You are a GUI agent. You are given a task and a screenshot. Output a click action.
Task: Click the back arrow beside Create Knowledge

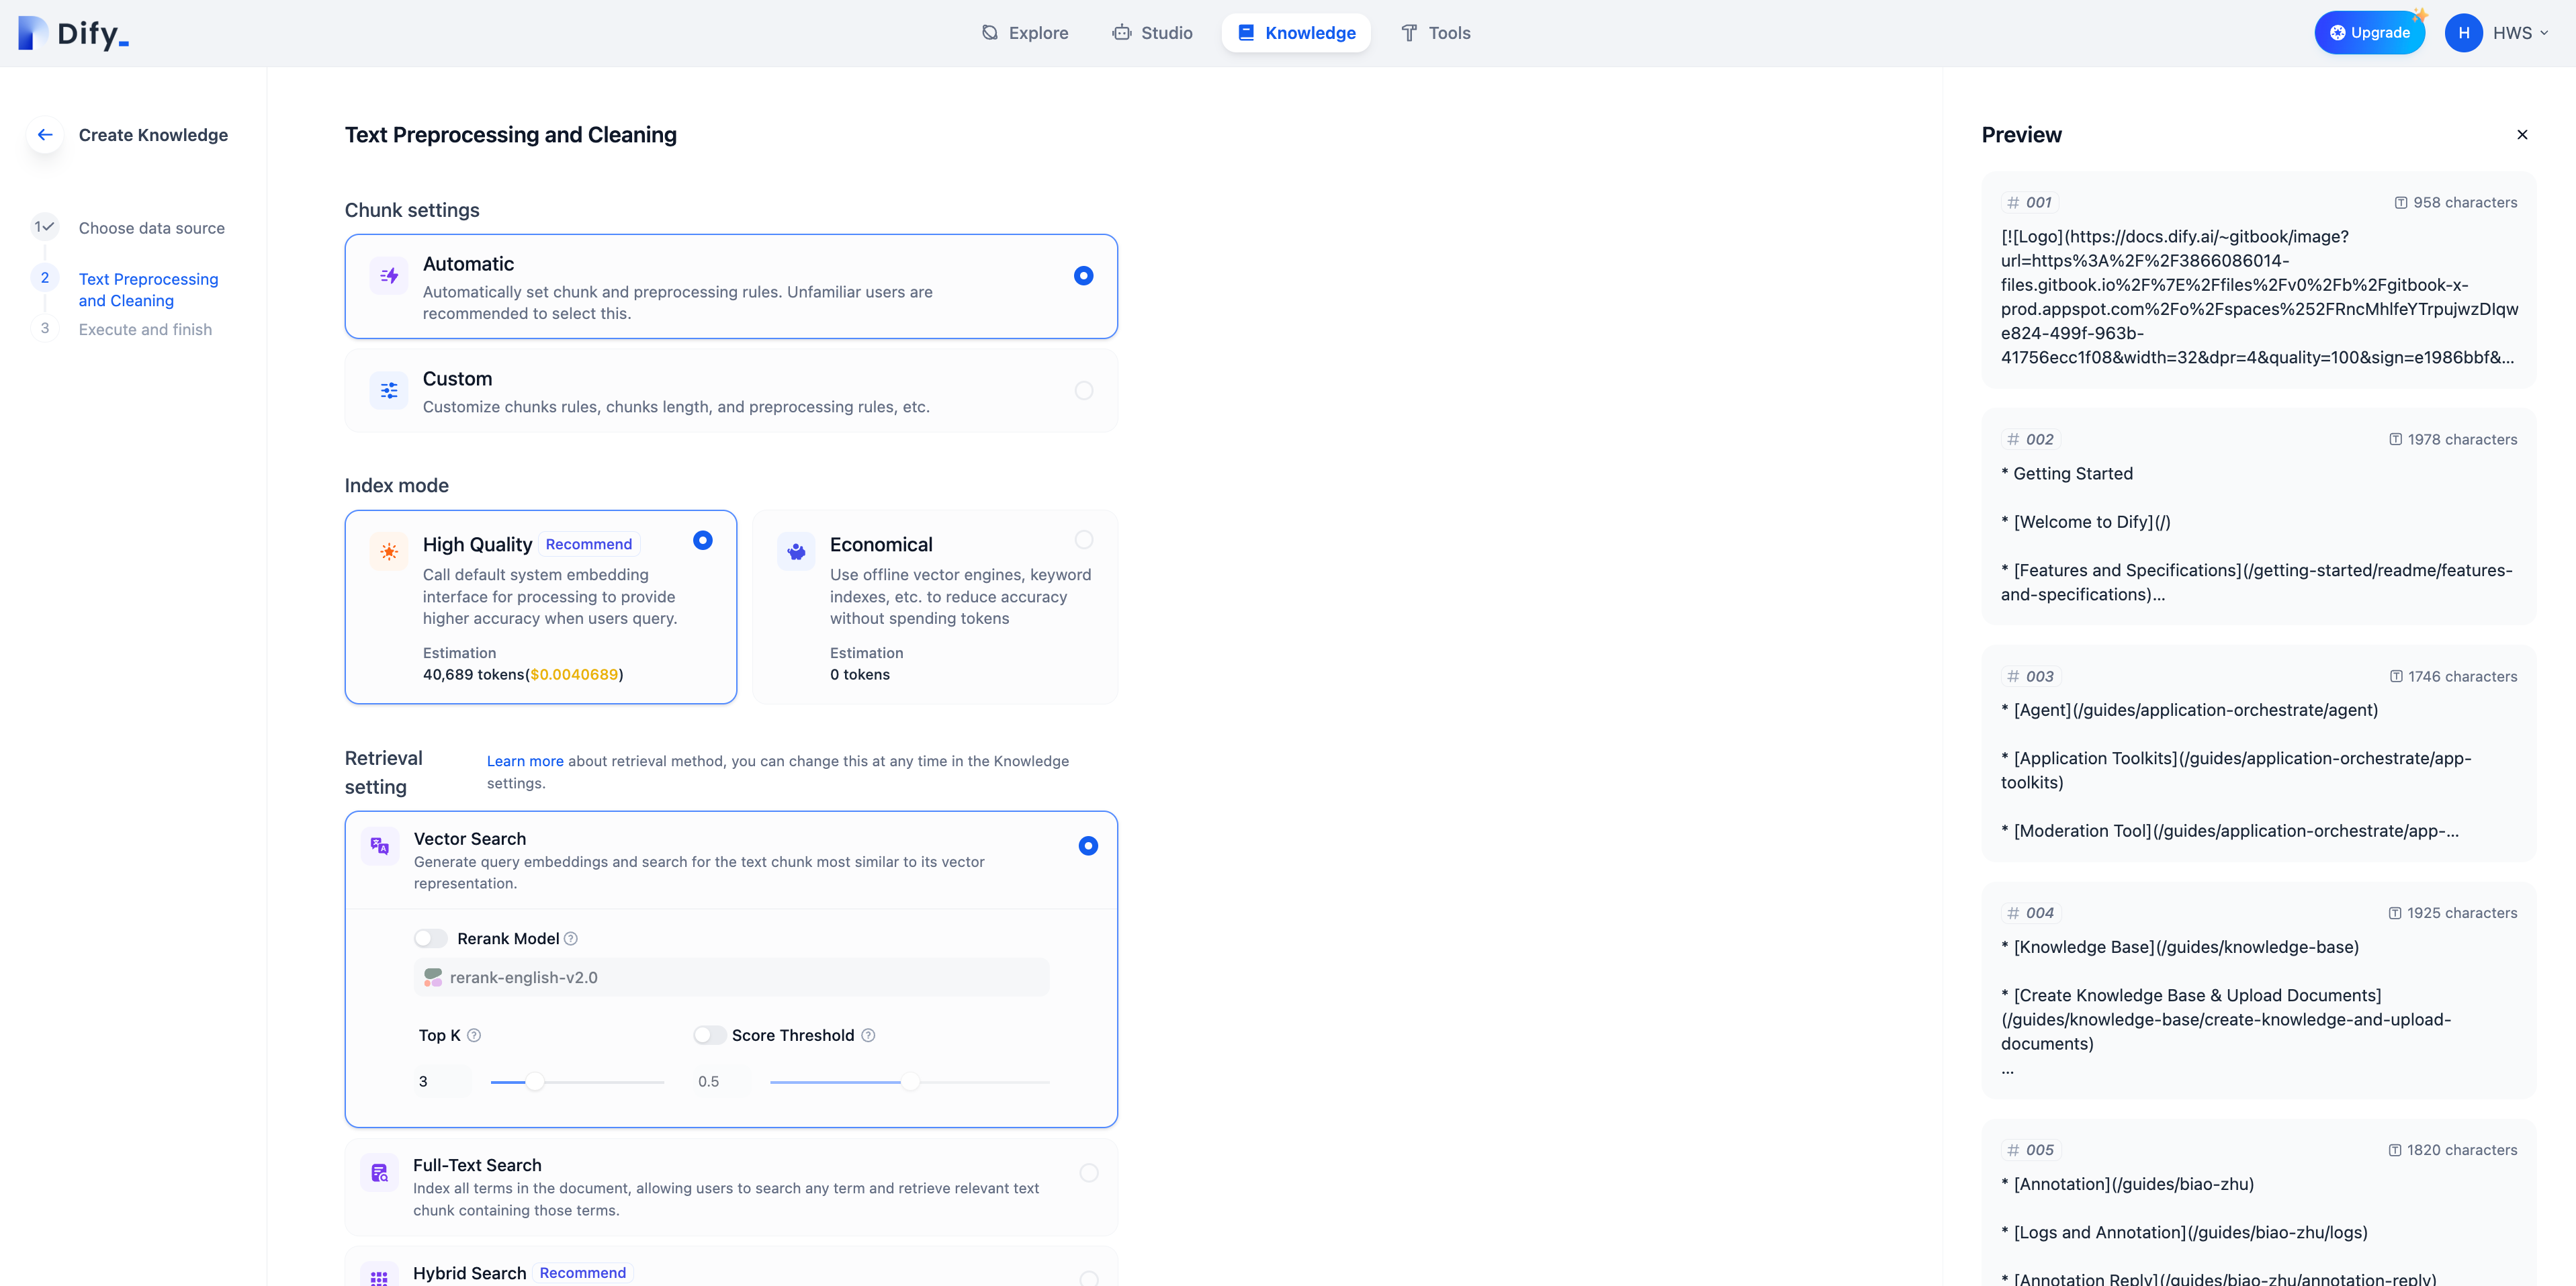45,134
